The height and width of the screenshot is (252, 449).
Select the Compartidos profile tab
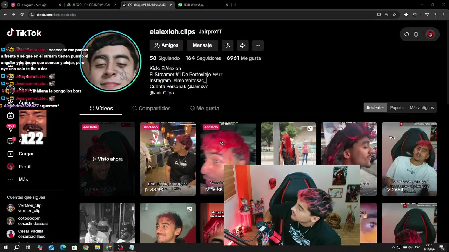pos(151,108)
